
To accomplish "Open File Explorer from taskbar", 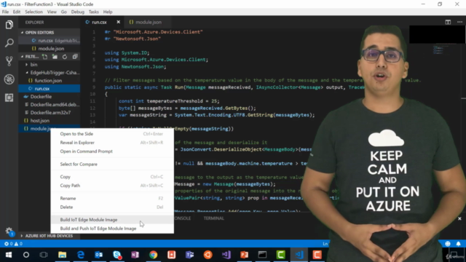I will [x=62, y=255].
